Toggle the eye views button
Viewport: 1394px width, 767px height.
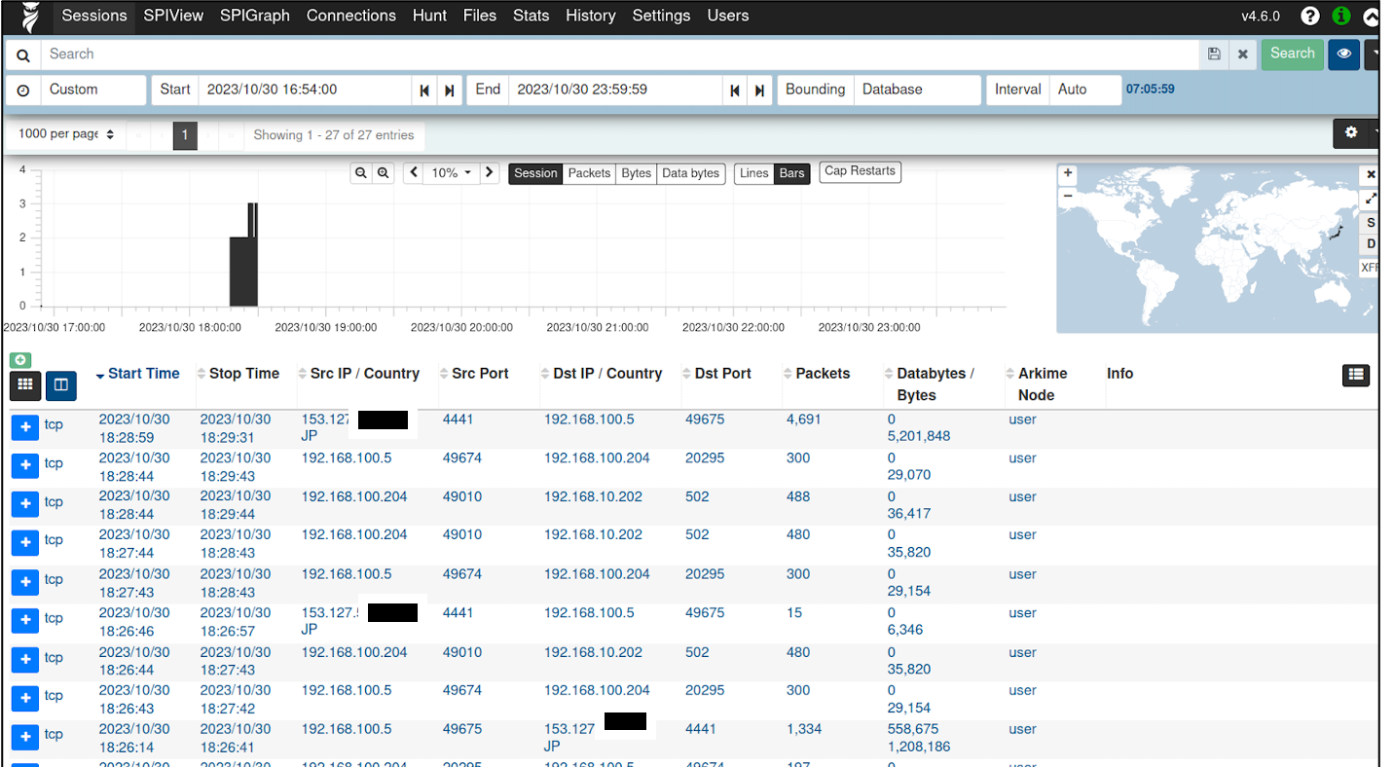click(1343, 55)
